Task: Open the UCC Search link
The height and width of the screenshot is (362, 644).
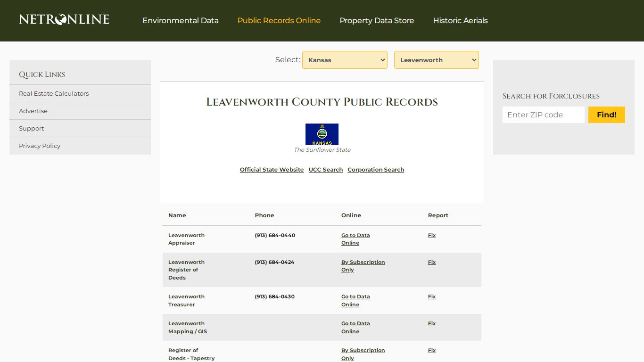Action: pos(326,170)
